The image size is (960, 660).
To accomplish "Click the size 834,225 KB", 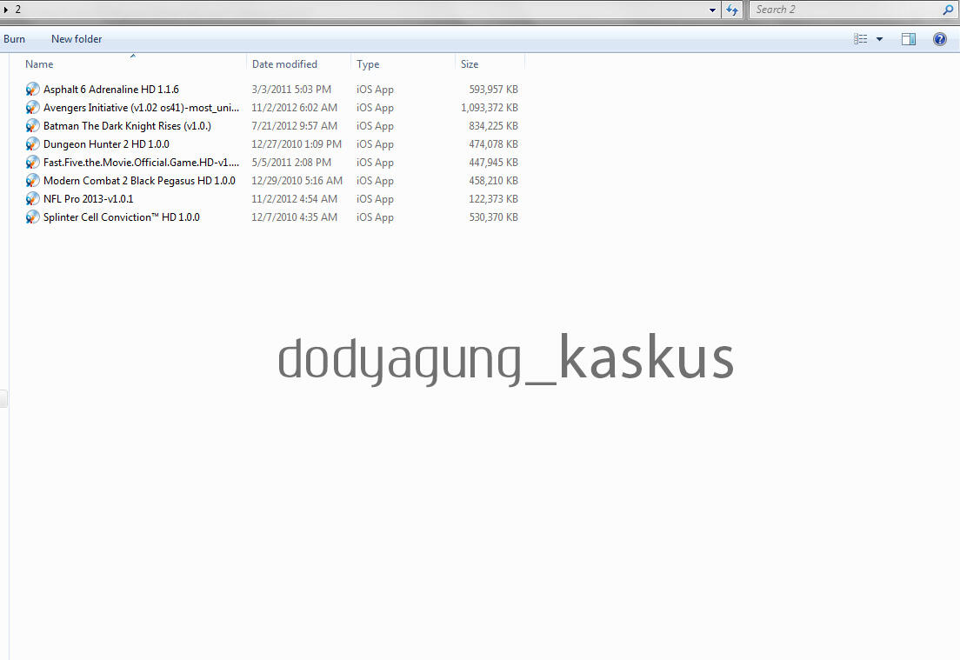I will [493, 126].
